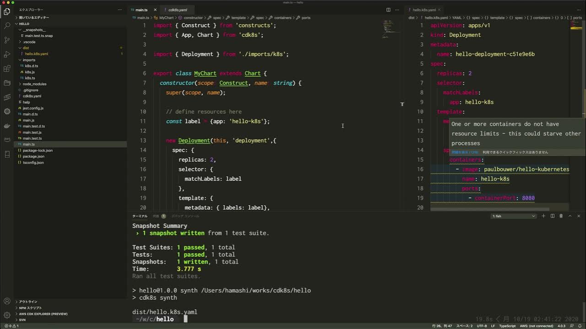Screen dimensions: 586x329
Task: Open editor more actions ellipsis
Action: (x=397, y=10)
